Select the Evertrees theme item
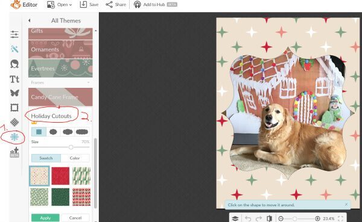362x222 pixels. pos(60,68)
